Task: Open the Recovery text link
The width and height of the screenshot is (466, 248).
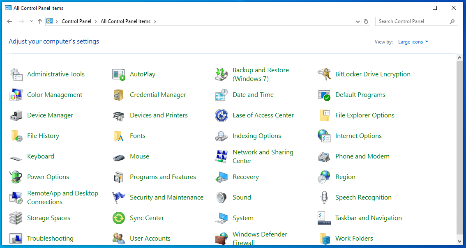Action: (246, 177)
